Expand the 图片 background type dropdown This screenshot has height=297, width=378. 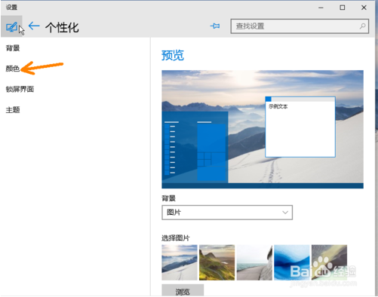227,213
